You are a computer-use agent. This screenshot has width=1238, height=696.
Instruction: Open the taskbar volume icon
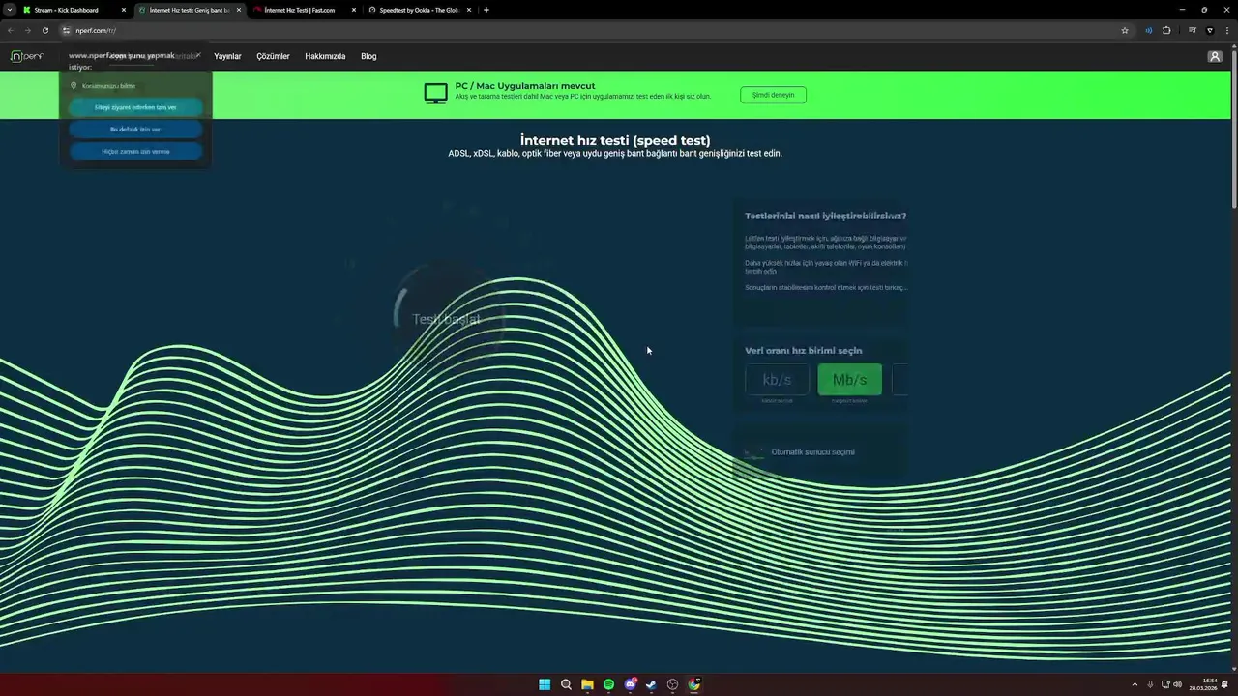[x=1177, y=684]
